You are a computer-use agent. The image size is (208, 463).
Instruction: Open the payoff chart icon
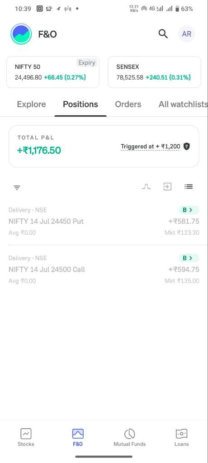tap(146, 187)
